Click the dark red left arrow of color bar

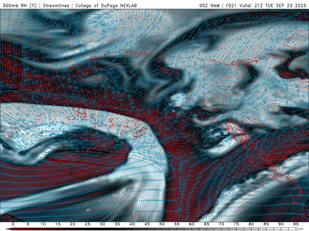pos(9,229)
